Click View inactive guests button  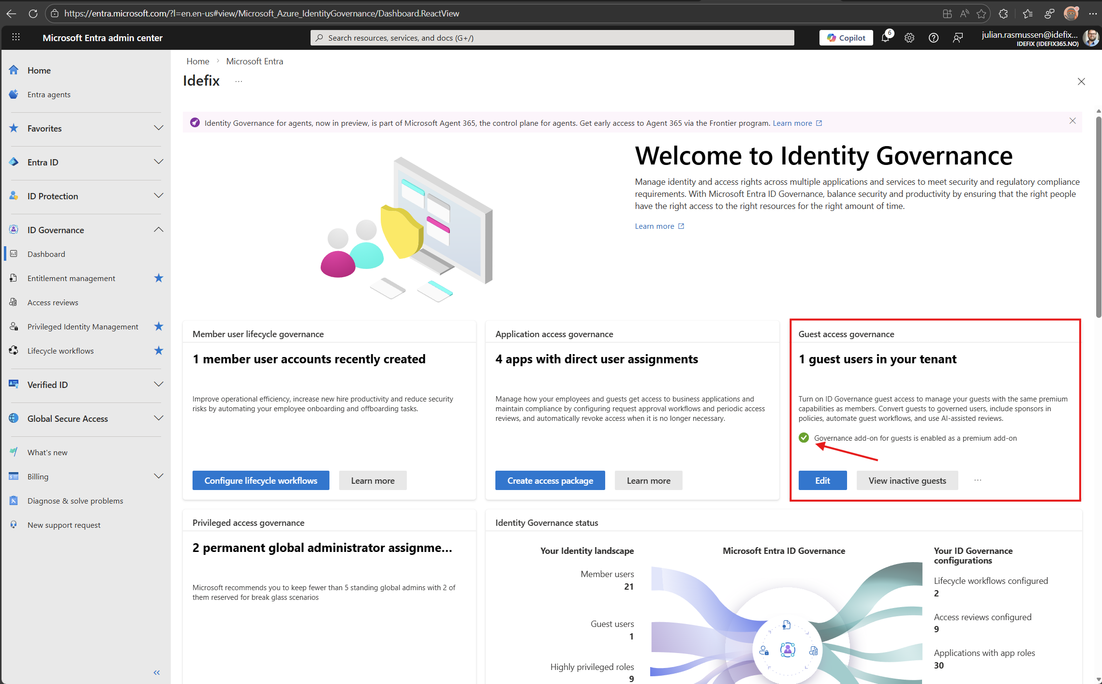[x=907, y=480]
